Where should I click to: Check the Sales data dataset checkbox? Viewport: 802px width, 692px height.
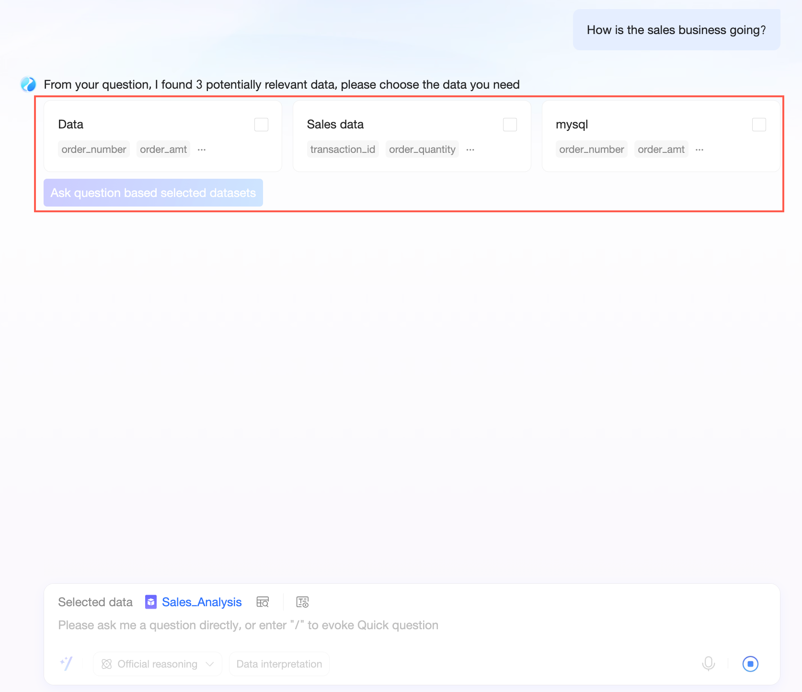[x=510, y=125]
